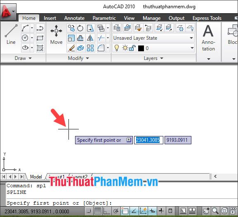Image resolution: width=238 pixels, height=217 pixels.
Task: Select the Circle tool icon
Action: click(x=25, y=38)
